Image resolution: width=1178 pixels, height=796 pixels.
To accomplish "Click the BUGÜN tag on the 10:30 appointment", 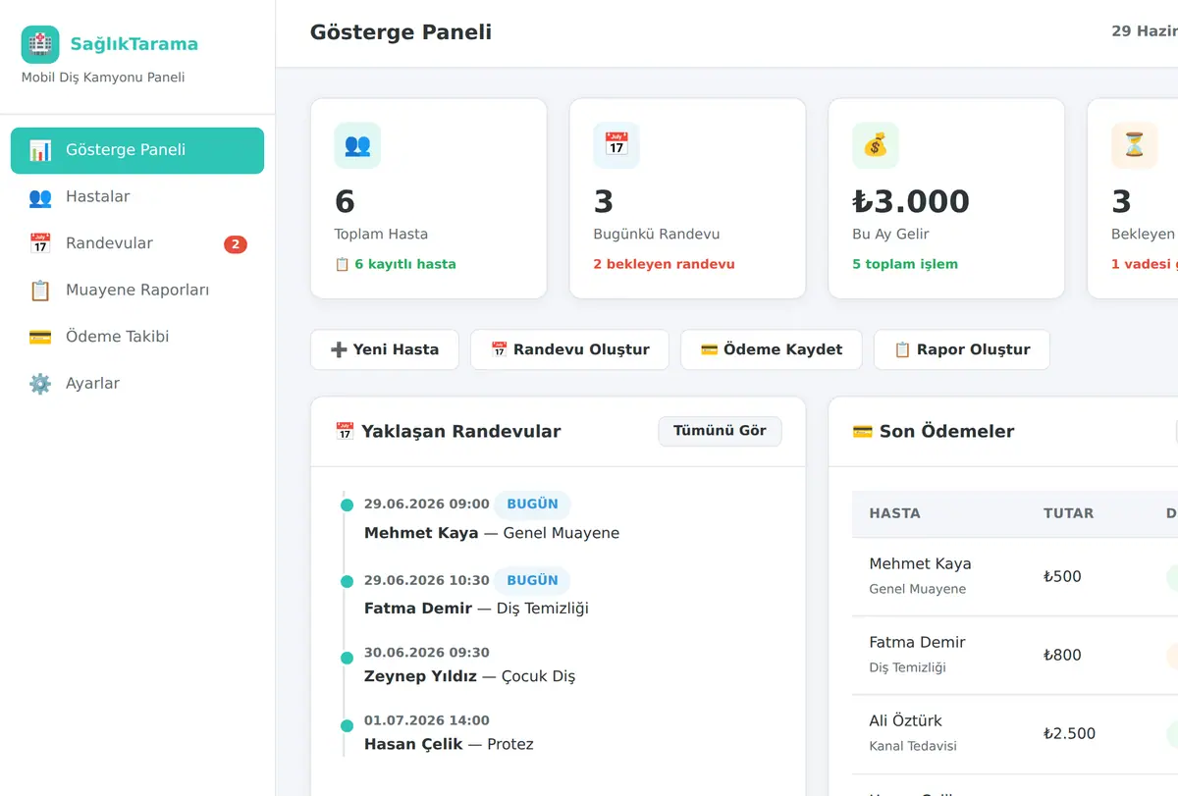I will (x=532, y=581).
